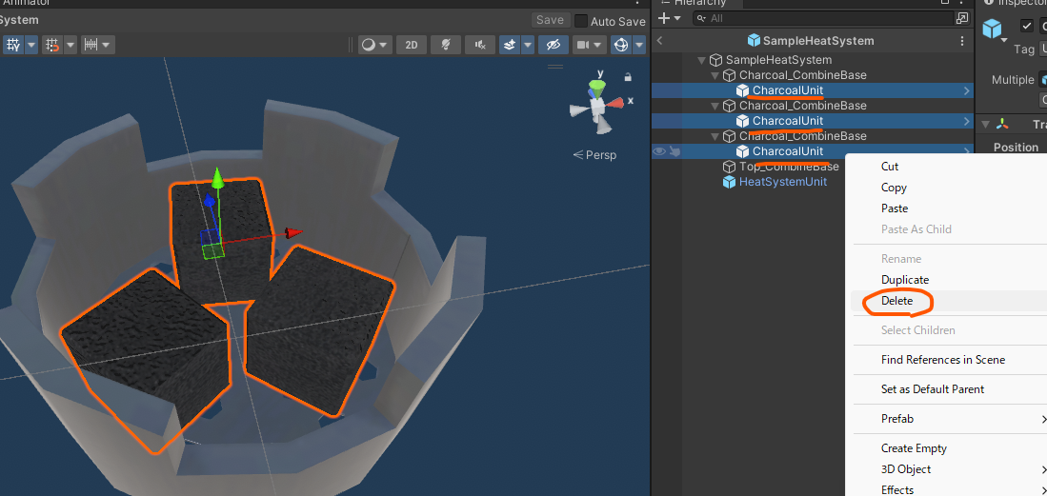
Task: Click the SampleHeatSystem prefab header
Action: point(811,41)
